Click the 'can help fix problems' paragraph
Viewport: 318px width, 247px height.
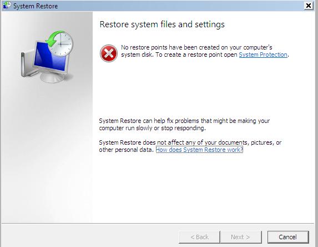184,125
